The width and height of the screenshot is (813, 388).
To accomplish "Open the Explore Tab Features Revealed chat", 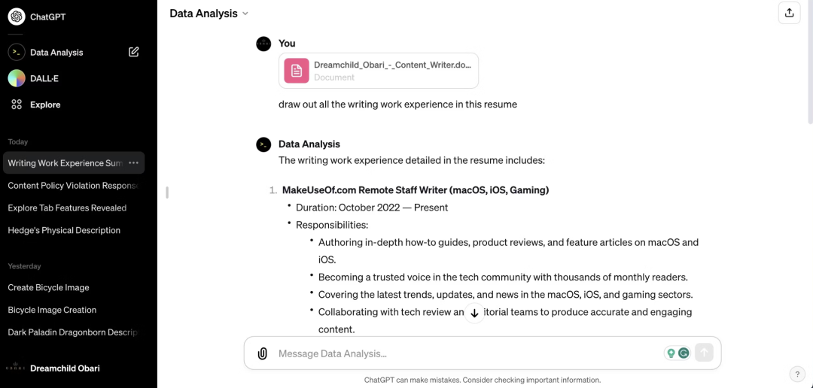I will (67, 208).
